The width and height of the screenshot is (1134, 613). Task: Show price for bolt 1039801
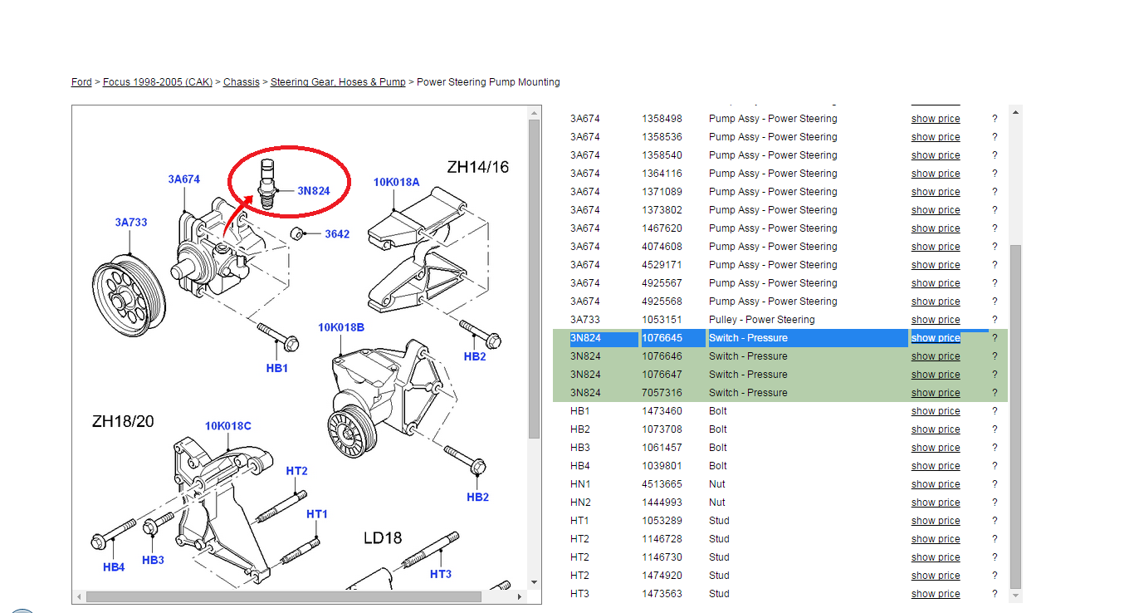click(x=935, y=466)
